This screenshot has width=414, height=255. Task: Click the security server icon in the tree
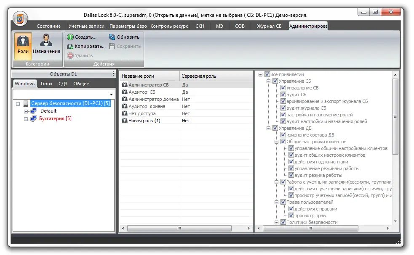(26, 103)
